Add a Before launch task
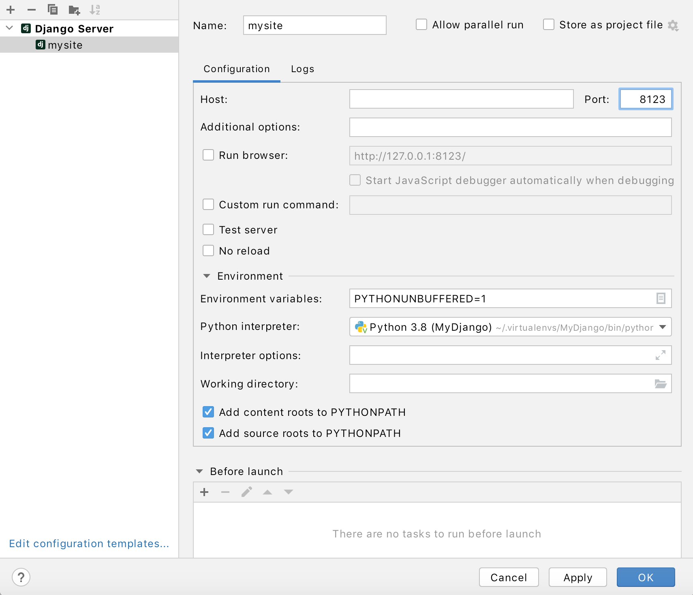This screenshot has width=693, height=595. point(204,492)
